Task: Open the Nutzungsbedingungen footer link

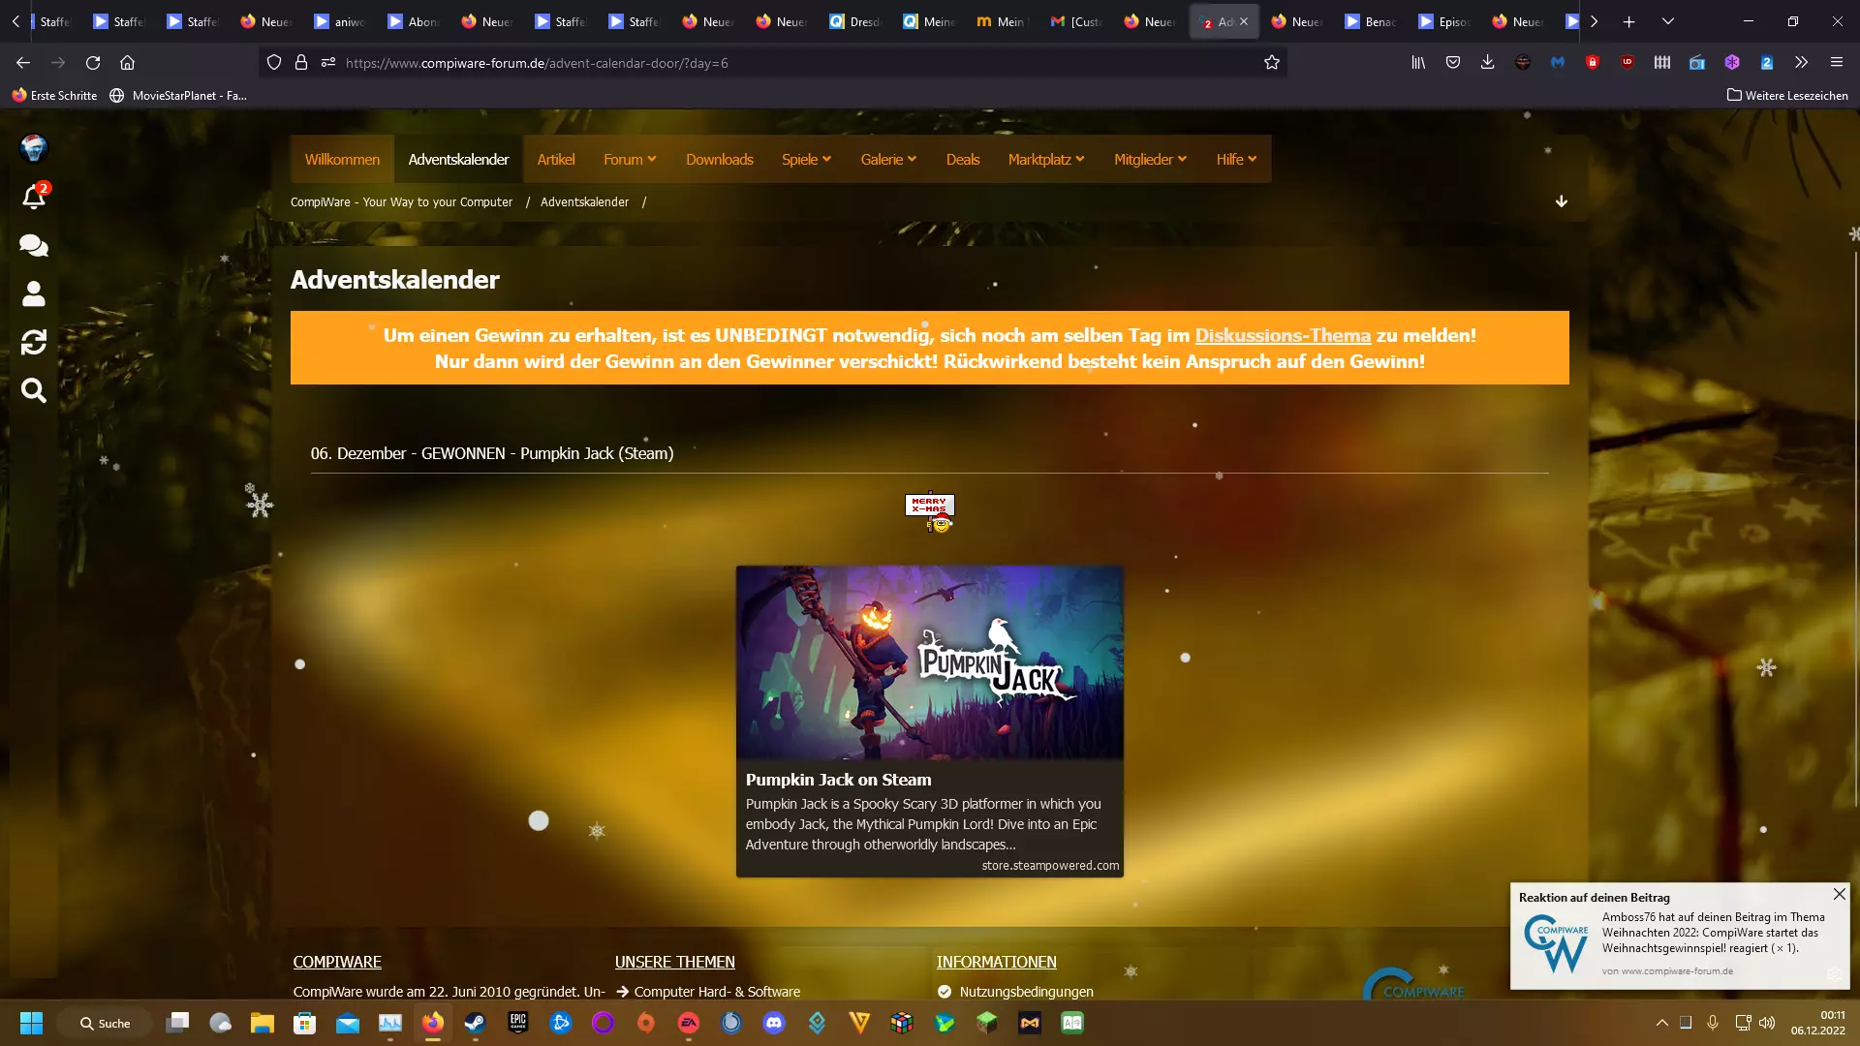Action: click(x=1026, y=992)
